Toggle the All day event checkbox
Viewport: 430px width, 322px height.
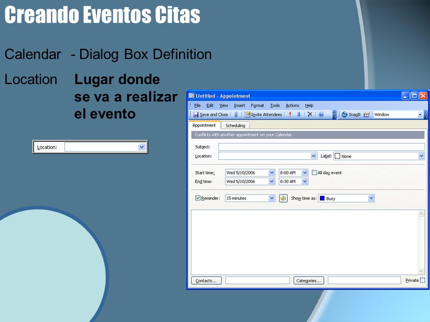(x=314, y=173)
